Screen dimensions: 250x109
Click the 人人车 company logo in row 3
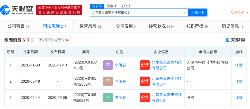tap(145, 98)
